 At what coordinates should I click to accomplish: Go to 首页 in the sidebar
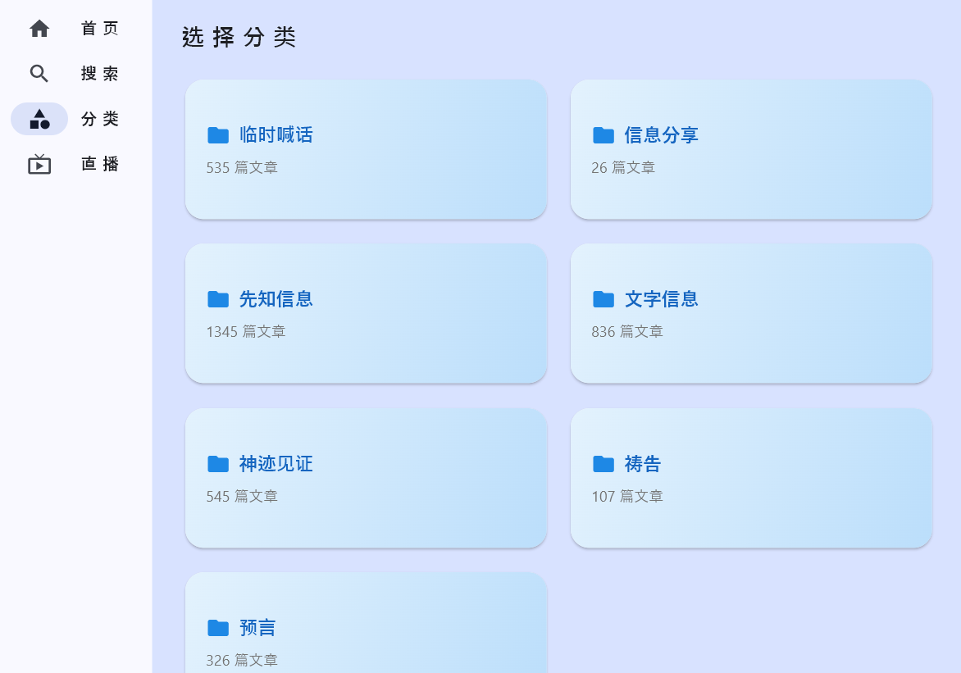pos(100,29)
